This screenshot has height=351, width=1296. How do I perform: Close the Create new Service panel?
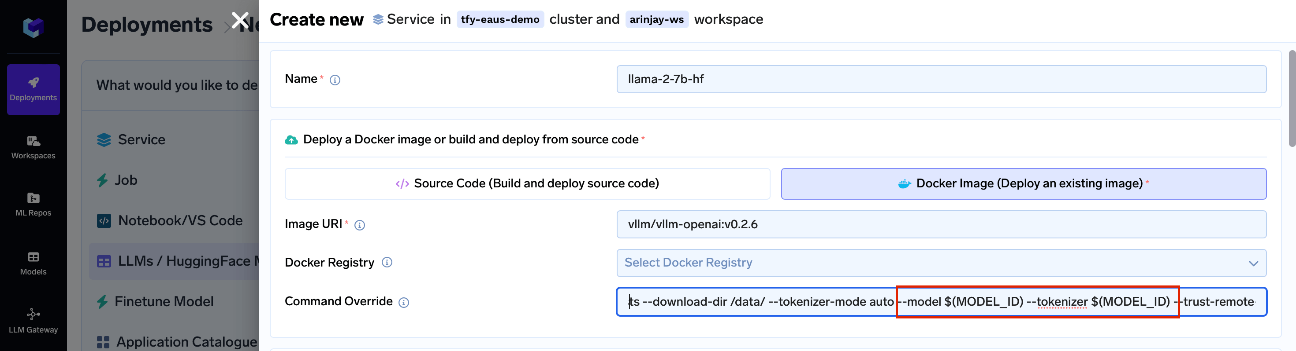click(x=240, y=21)
